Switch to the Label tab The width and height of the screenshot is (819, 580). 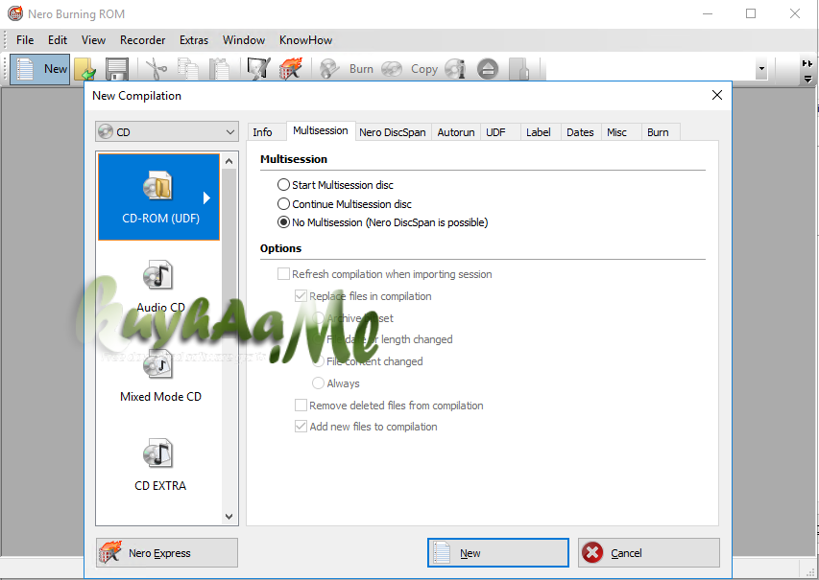click(x=541, y=132)
